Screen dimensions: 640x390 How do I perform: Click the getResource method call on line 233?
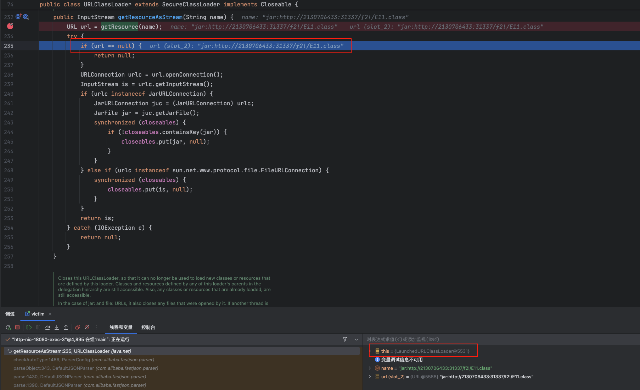click(119, 27)
